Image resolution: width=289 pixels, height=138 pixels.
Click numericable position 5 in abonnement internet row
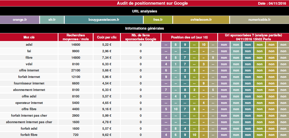click(x=213, y=90)
